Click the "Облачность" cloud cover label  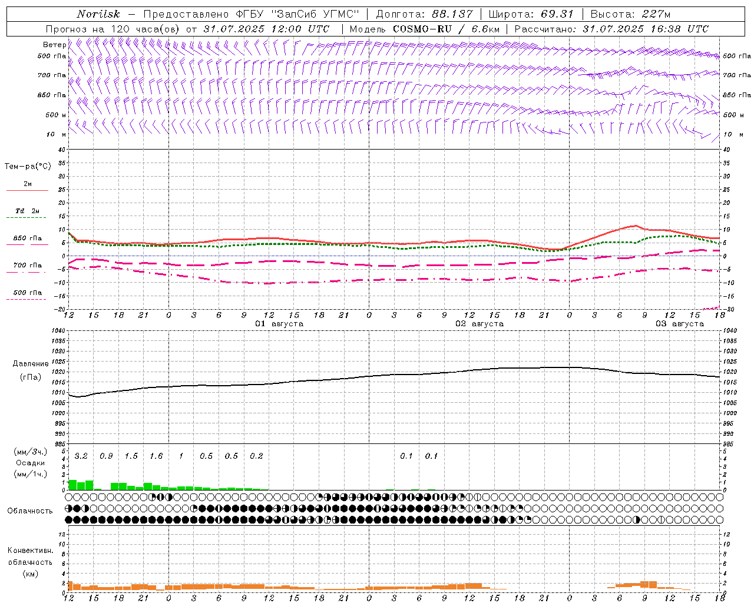coord(30,511)
